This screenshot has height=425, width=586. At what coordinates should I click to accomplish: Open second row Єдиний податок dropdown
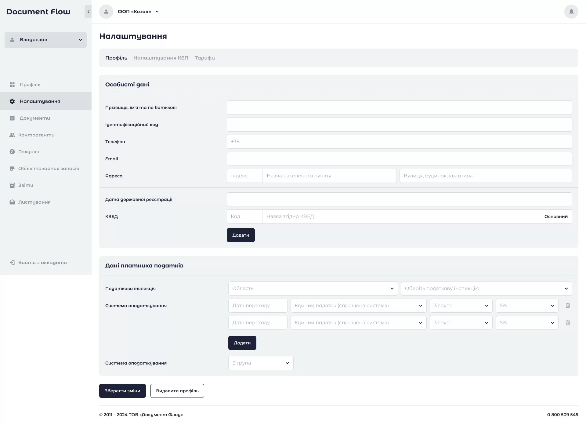[358, 323]
